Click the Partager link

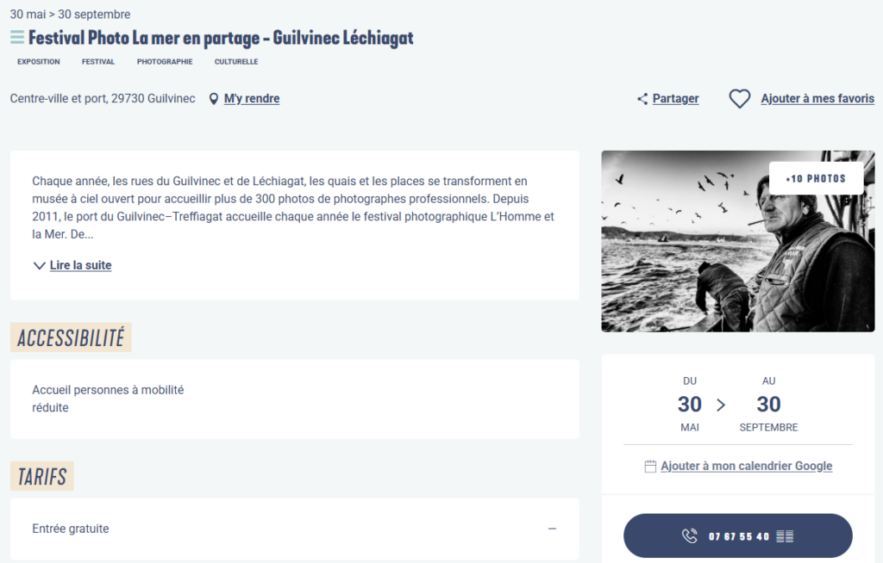coord(675,99)
